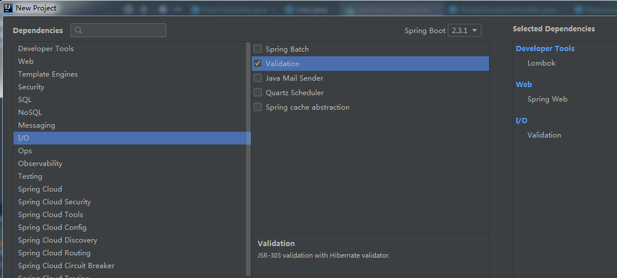Click the Web heading in Selected Dependencies

tap(524, 84)
